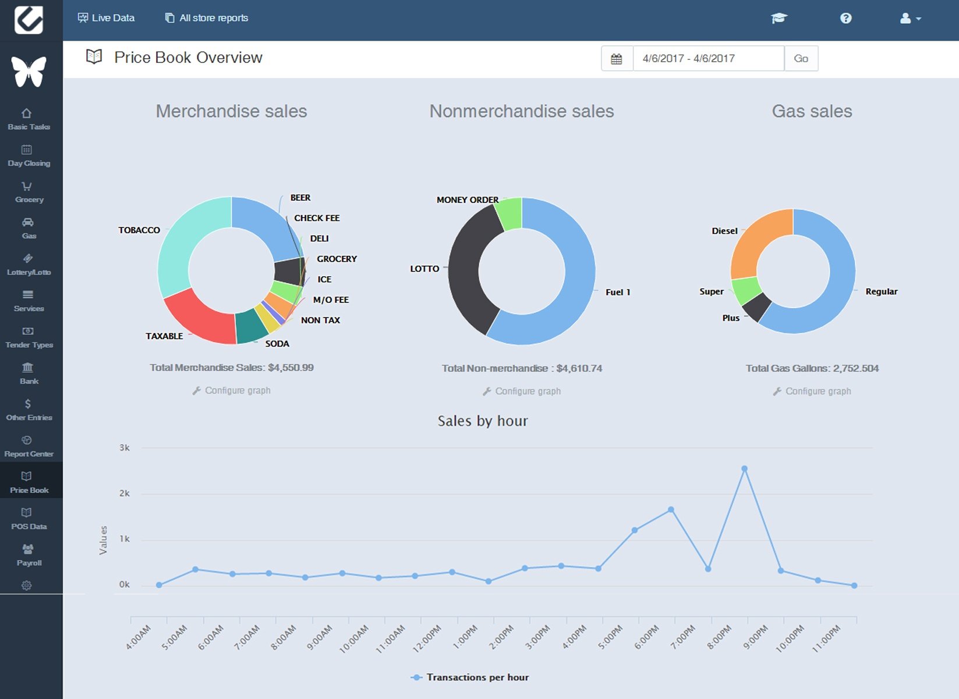This screenshot has width=959, height=699.
Task: Expand the user account dropdown
Action: pos(910,19)
